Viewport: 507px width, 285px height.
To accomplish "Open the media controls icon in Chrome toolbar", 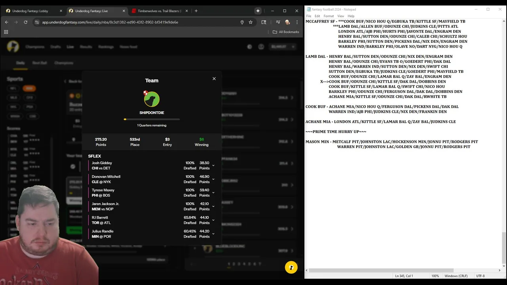I will 278,22.
